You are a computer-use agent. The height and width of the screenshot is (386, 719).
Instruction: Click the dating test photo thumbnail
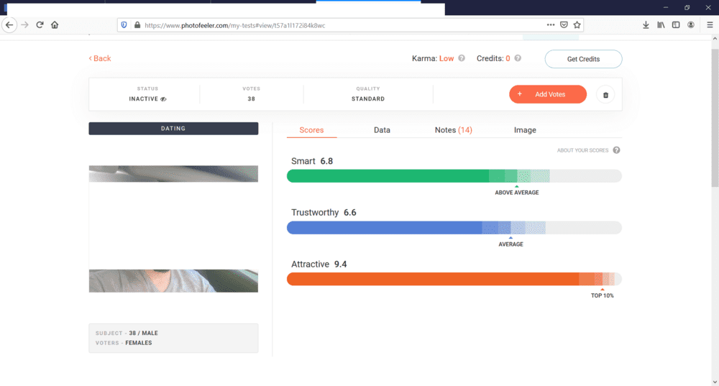click(173, 229)
